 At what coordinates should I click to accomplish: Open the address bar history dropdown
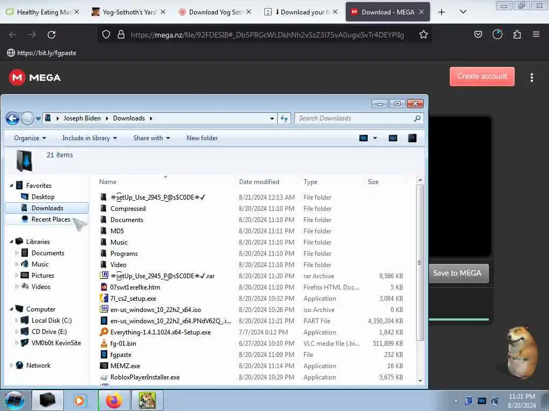[272, 118]
